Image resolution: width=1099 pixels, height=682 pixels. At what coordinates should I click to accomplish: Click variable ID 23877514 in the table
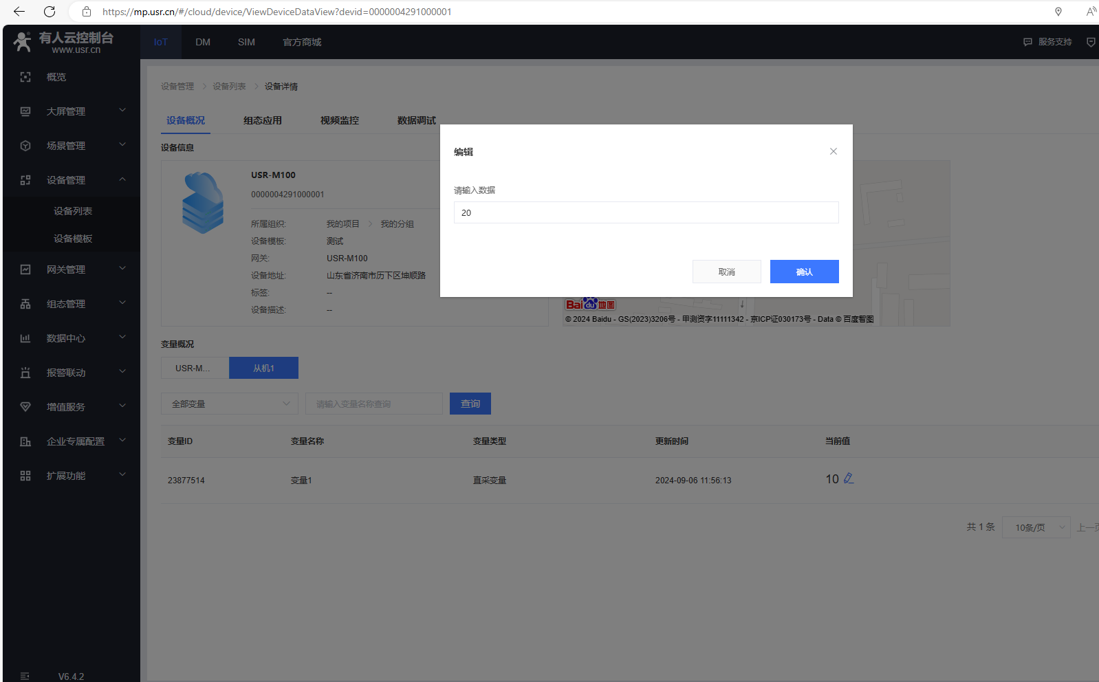(x=186, y=481)
